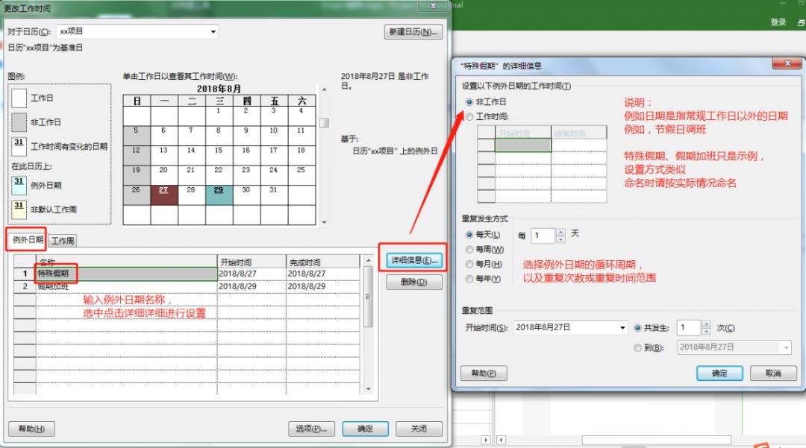Select 每天(L) recurrence option
The image size is (806, 448).
click(x=469, y=235)
